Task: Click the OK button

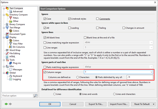Action: coord(50,104)
